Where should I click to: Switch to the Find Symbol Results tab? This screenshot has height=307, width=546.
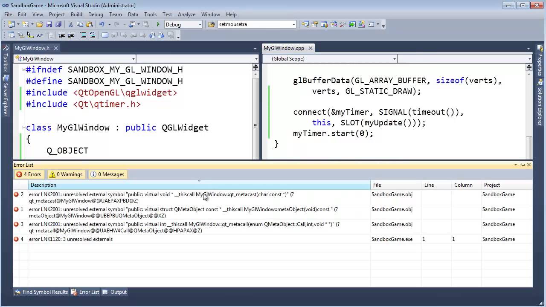(41, 292)
